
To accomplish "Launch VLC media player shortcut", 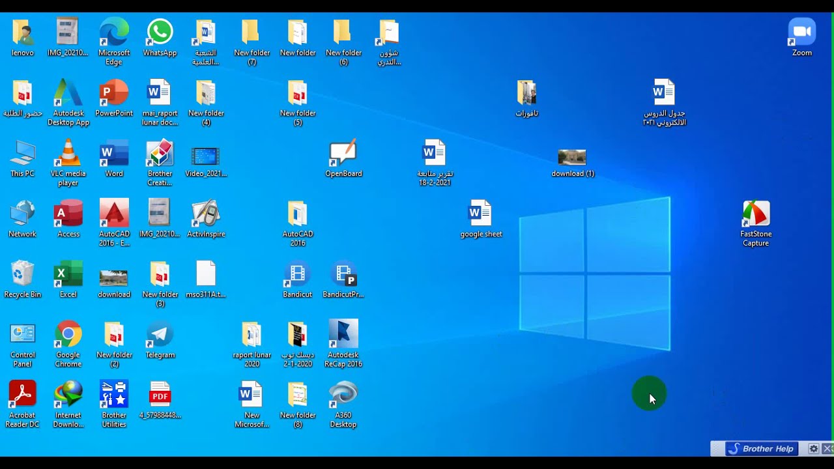I will pyautogui.click(x=68, y=163).
